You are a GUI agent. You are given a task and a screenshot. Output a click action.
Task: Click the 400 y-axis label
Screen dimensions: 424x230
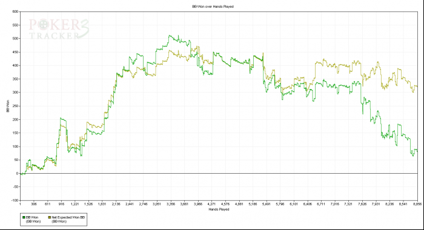(x=15, y=66)
